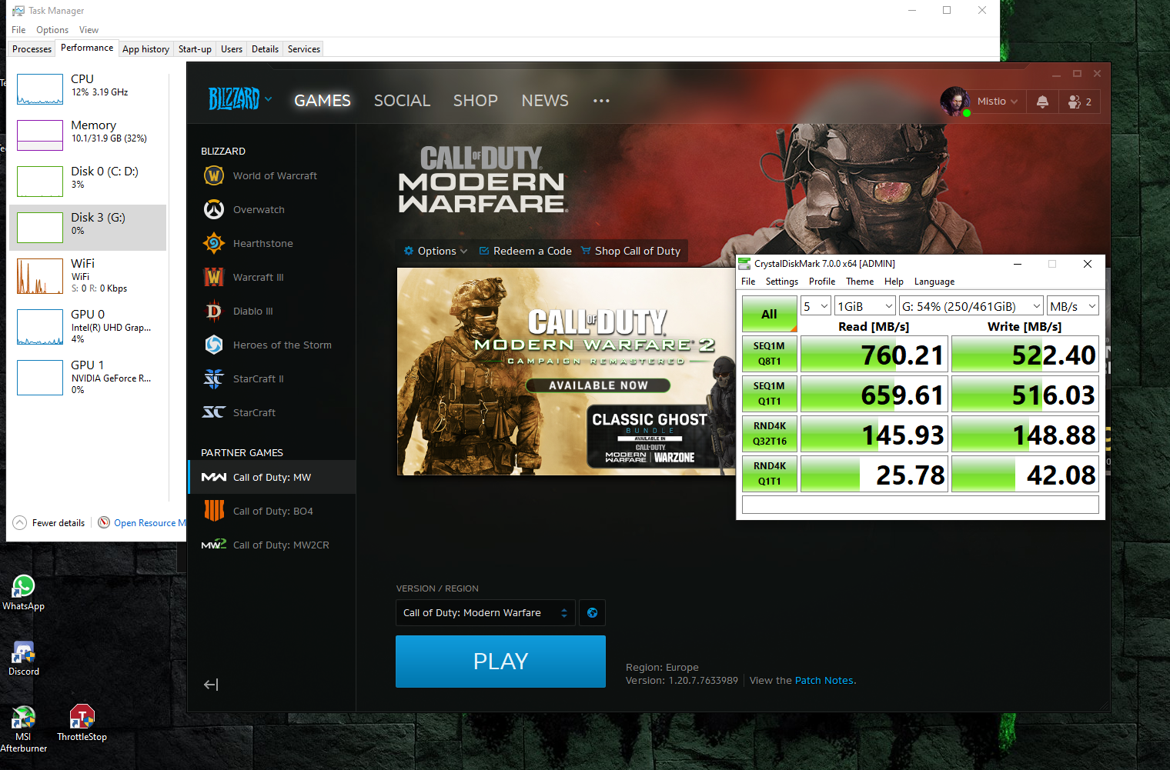Switch to the Details tab
1170x770 pixels.
pos(265,48)
